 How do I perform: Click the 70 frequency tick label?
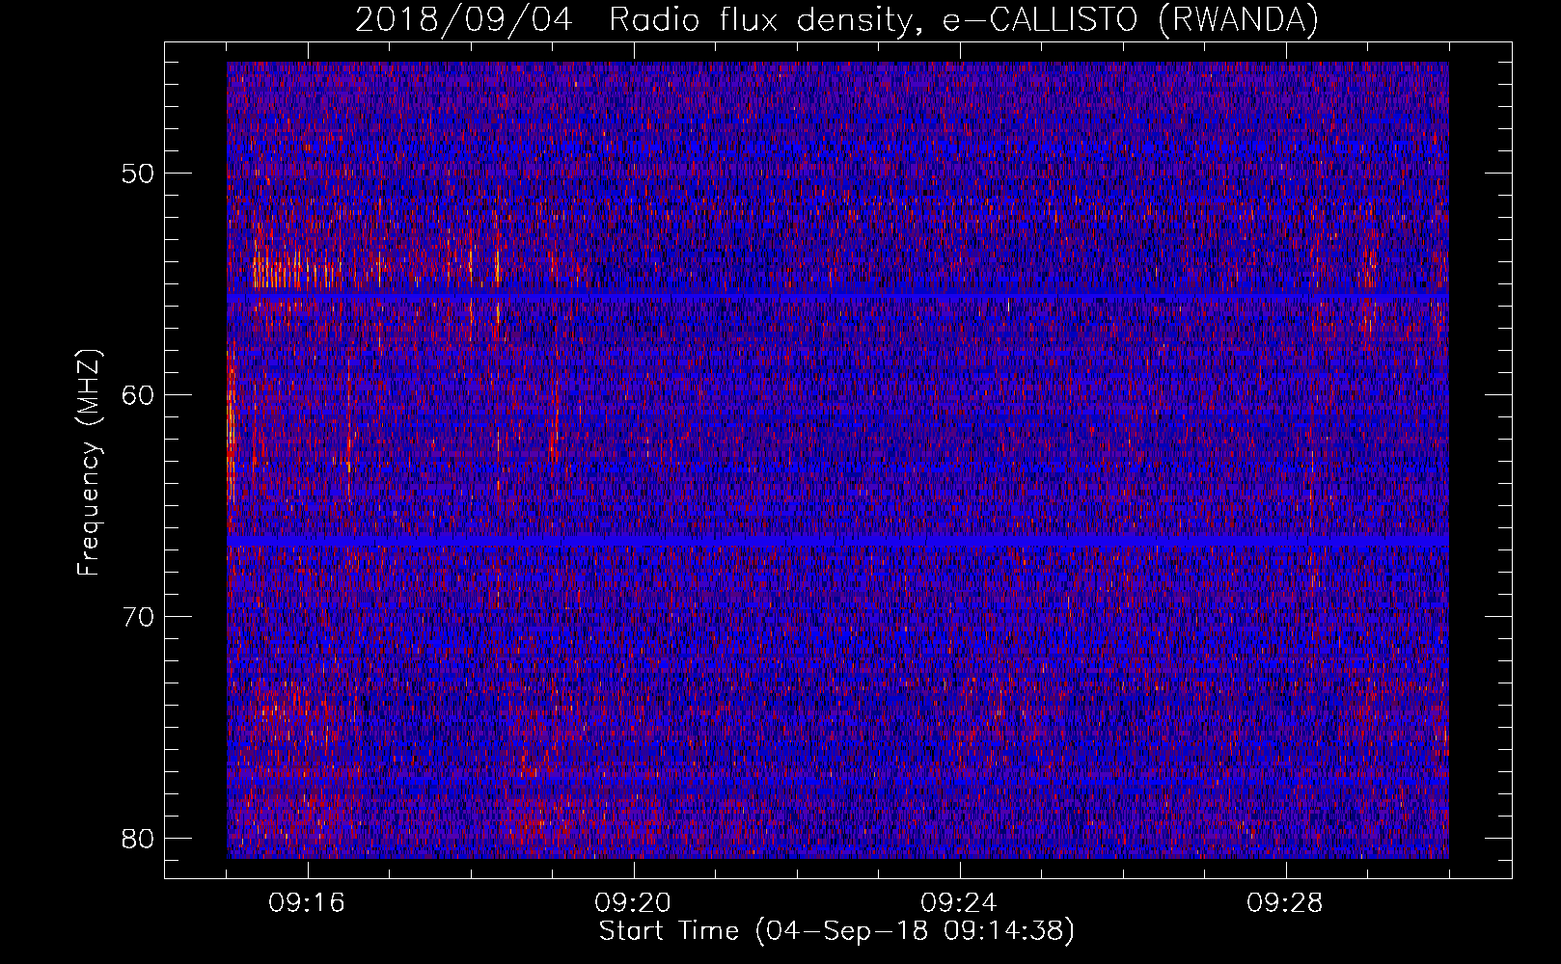click(x=139, y=617)
